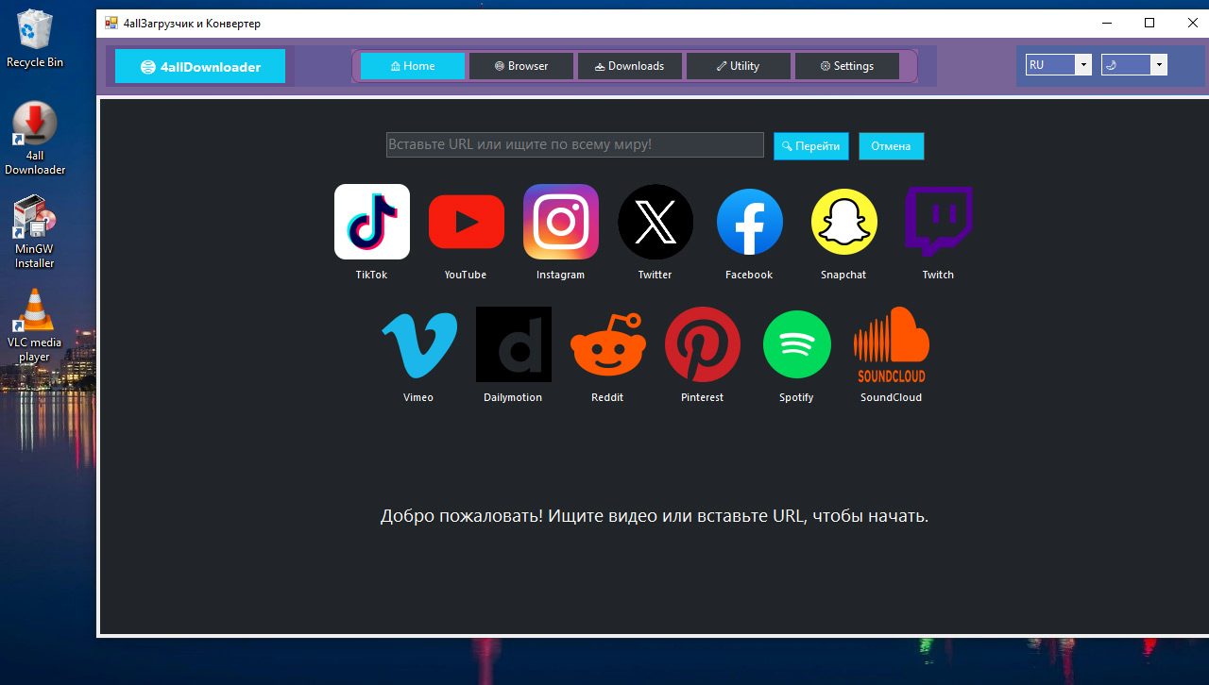The image size is (1209, 685).
Task: Click the Instagram label text
Action: 560,275
